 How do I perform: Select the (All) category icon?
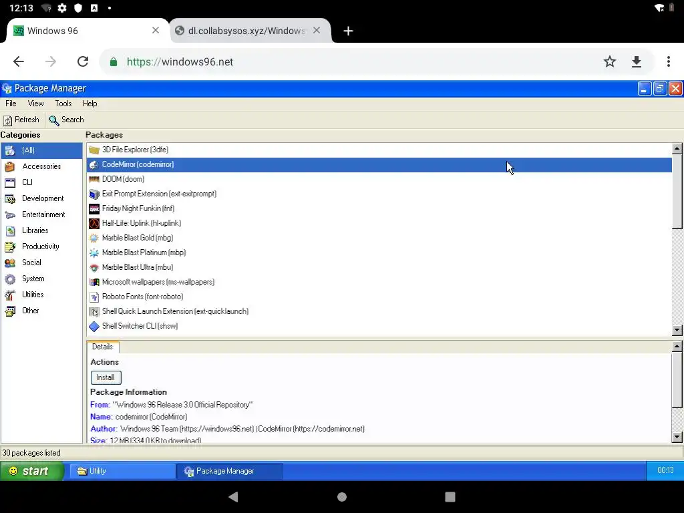10,150
